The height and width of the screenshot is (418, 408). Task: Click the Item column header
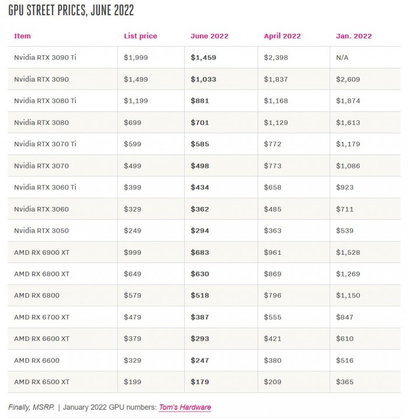[x=22, y=36]
